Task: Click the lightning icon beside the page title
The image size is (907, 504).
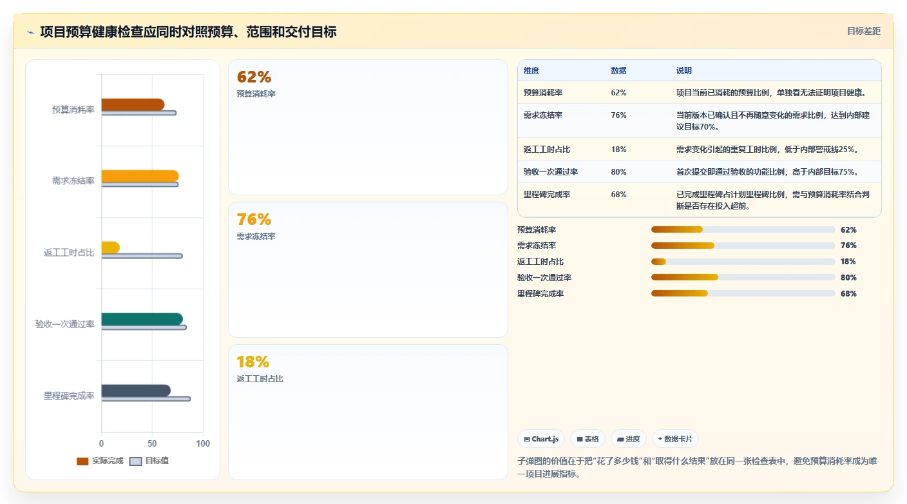Action: [31, 32]
